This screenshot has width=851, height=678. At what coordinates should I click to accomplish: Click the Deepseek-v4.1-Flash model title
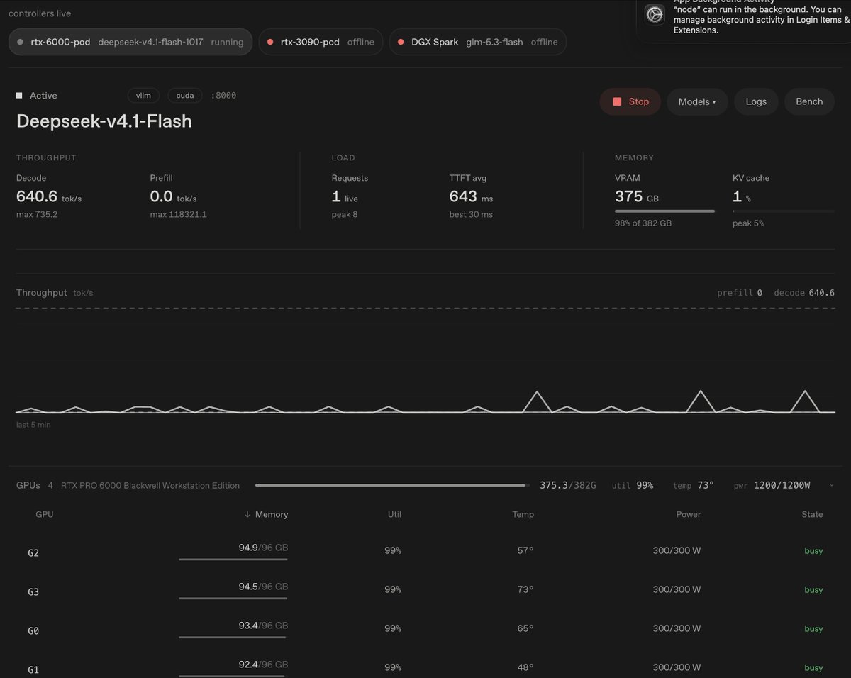tap(104, 121)
